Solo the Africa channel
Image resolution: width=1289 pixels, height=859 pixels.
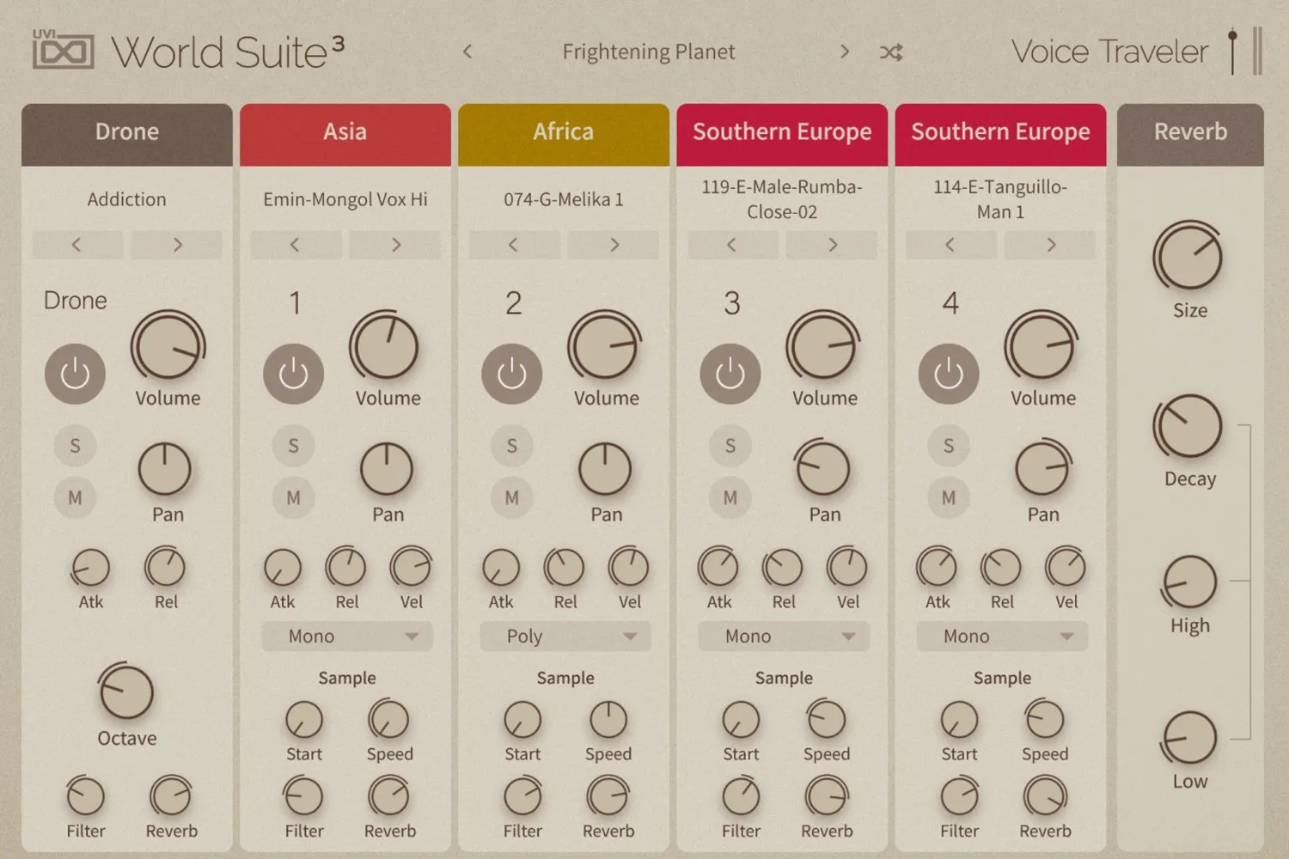[512, 446]
